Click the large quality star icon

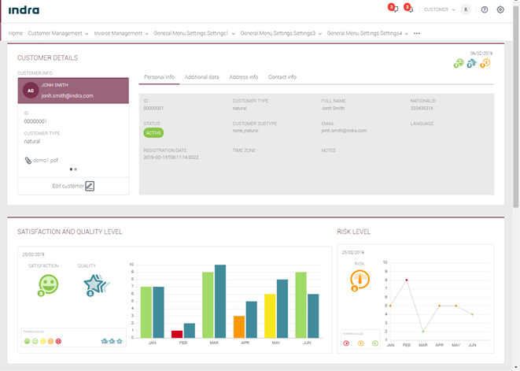pos(96,285)
